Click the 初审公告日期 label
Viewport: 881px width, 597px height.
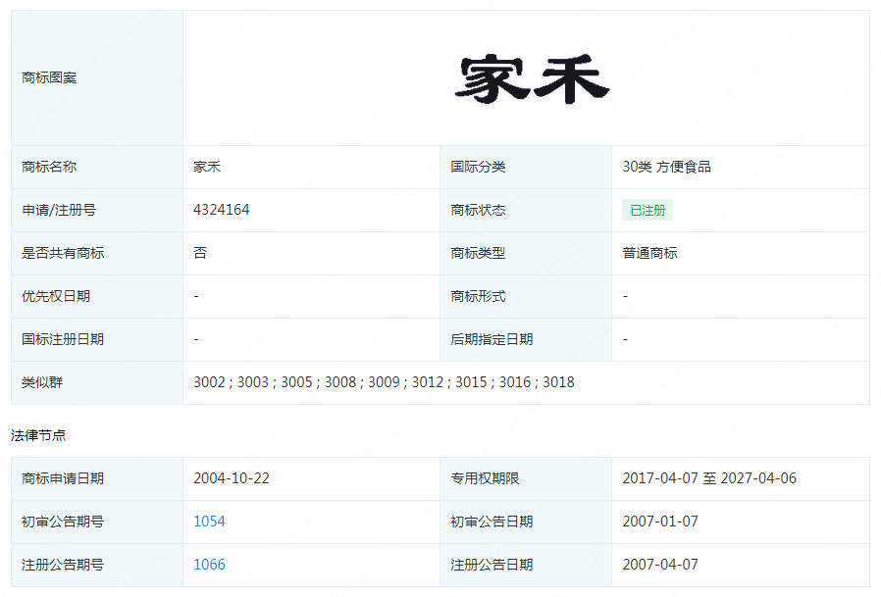(x=492, y=522)
